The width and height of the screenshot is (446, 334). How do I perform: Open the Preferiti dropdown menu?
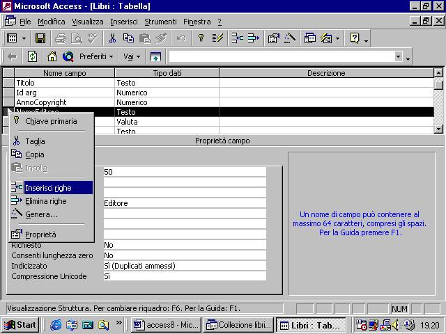[x=96, y=56]
